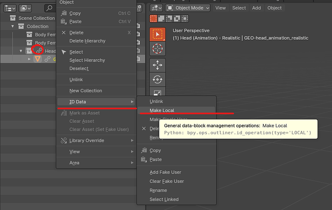Select the Collection row label
Viewport: 332px width, 210px height.
coord(38,26)
